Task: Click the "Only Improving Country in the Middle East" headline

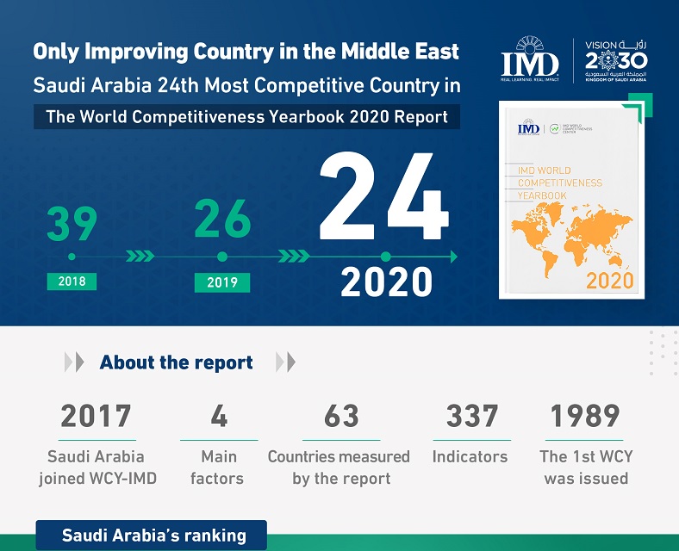Action: pyautogui.click(x=246, y=52)
